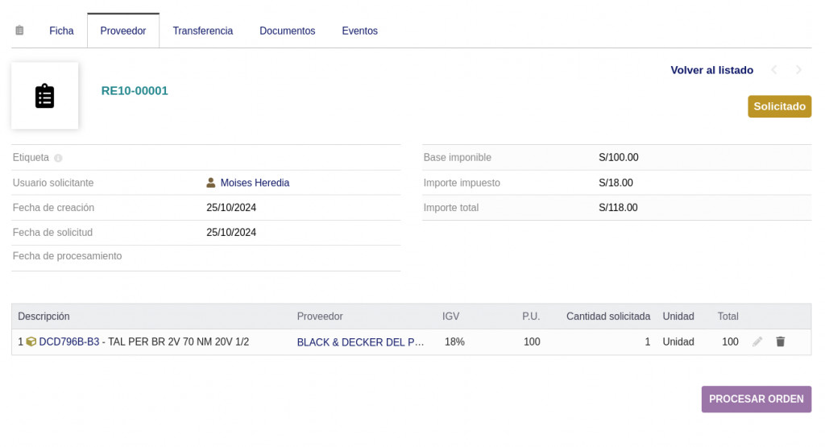This screenshot has width=825, height=447.
Task: Open product link DCD796B-B3
Action: click(69, 341)
